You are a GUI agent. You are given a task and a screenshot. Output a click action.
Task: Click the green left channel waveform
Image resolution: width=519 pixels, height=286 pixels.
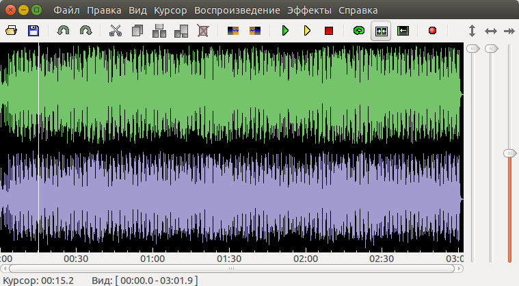click(x=232, y=94)
